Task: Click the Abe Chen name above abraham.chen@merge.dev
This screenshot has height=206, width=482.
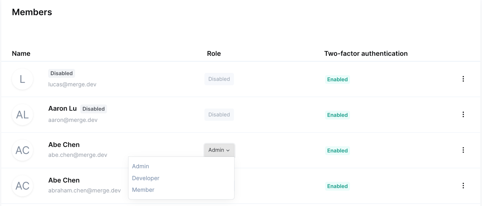Action: pos(64,180)
